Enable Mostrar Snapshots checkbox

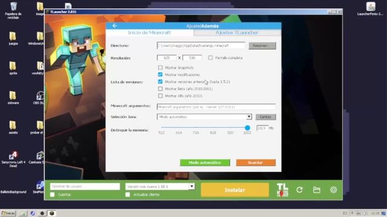(160, 67)
